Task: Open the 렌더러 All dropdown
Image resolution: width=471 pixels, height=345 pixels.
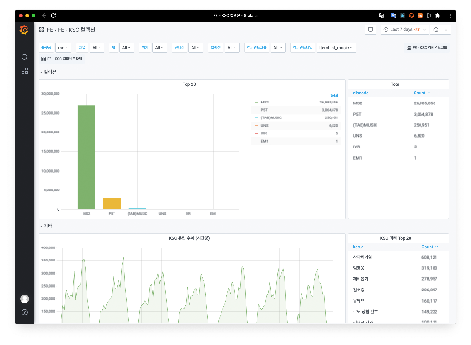Action: click(196, 48)
